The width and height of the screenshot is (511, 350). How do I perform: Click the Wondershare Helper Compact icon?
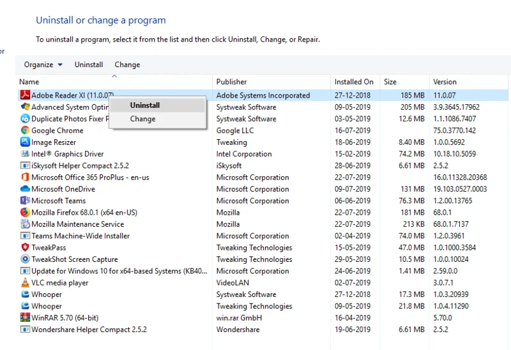coord(25,329)
